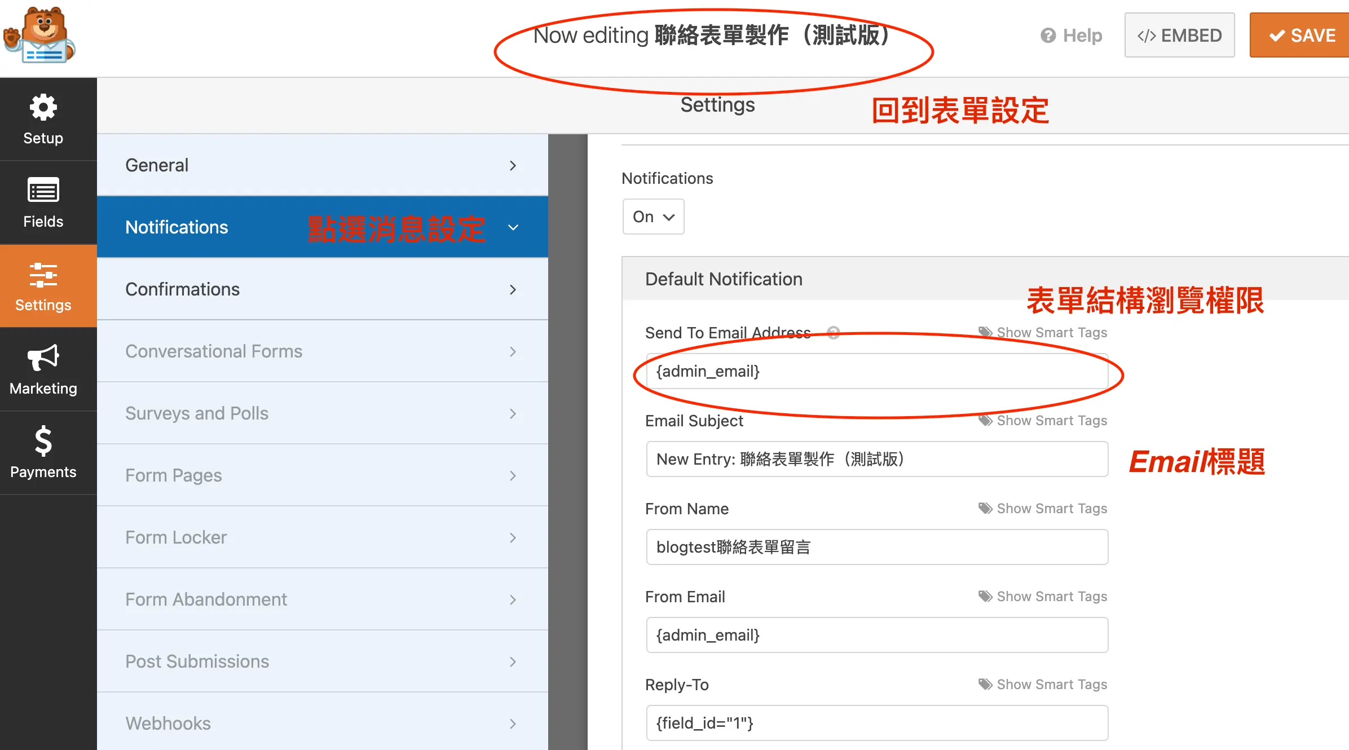Expand the Confirmations settings section

pos(323,289)
